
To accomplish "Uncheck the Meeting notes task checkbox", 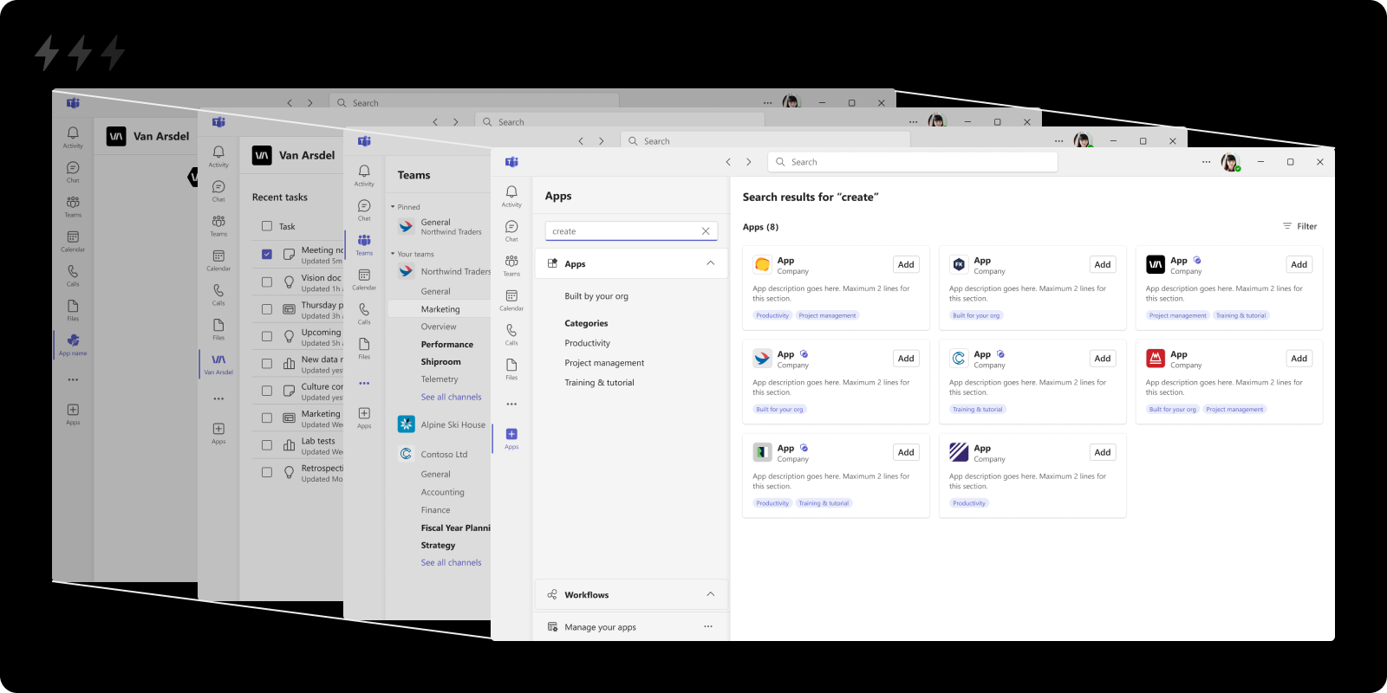I will click(x=267, y=255).
